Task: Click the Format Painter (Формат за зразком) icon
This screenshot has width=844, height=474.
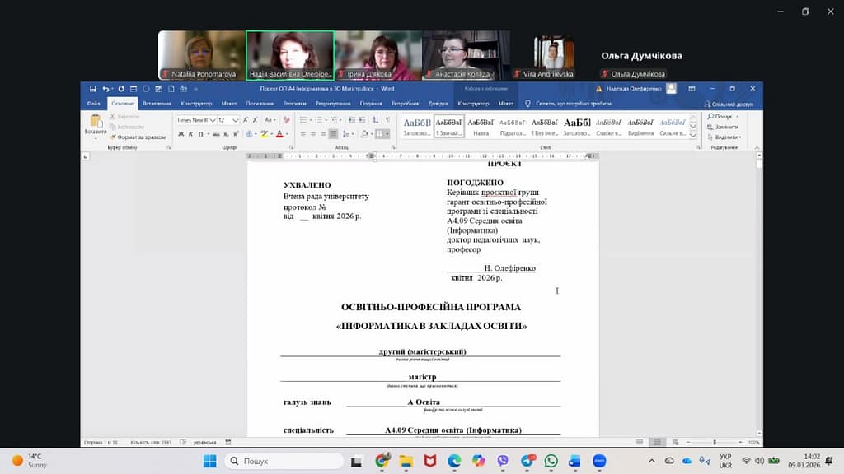Action: [115, 137]
